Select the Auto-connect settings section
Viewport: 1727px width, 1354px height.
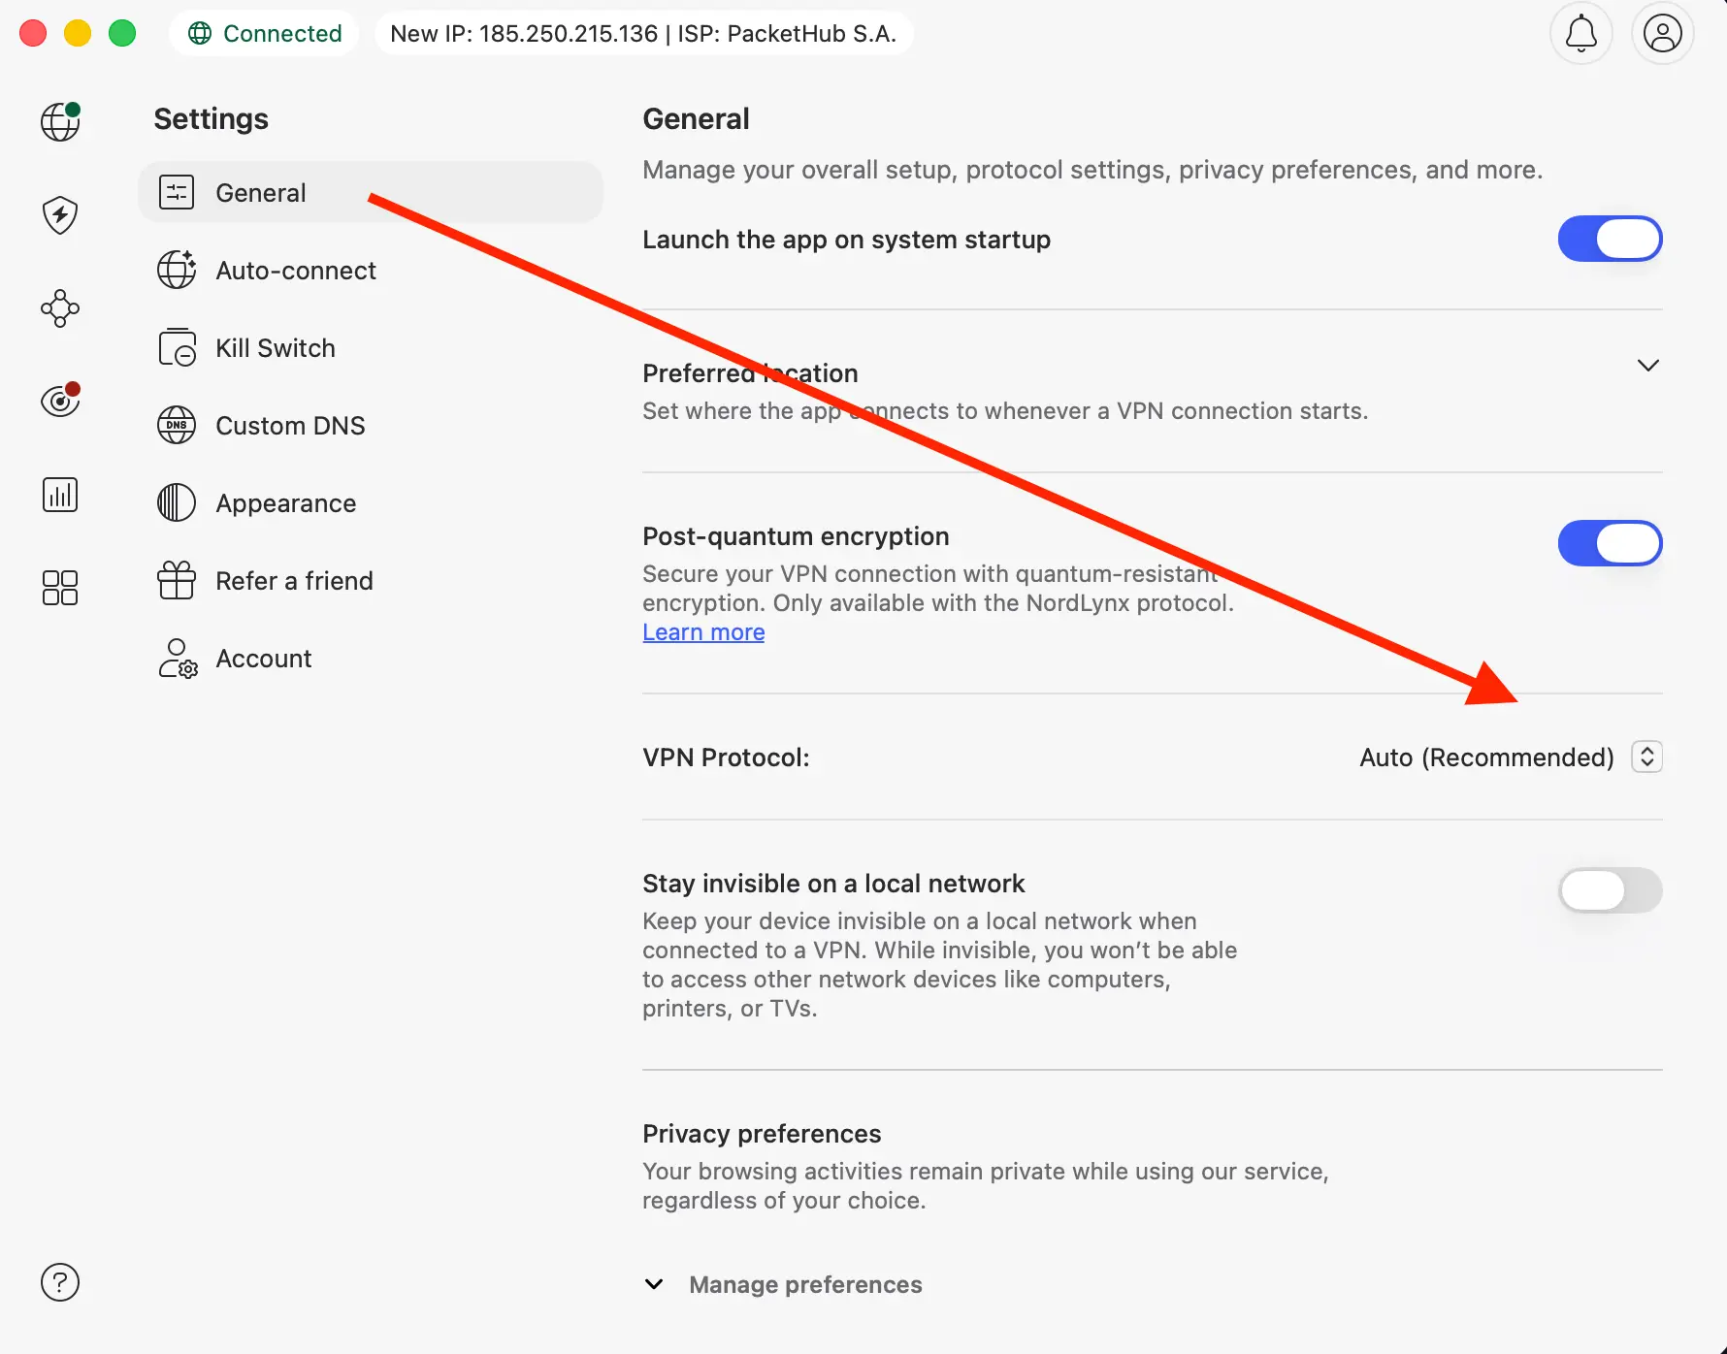pyautogui.click(x=295, y=271)
